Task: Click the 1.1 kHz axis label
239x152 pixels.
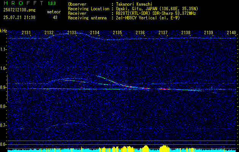Action: pos(3,49)
